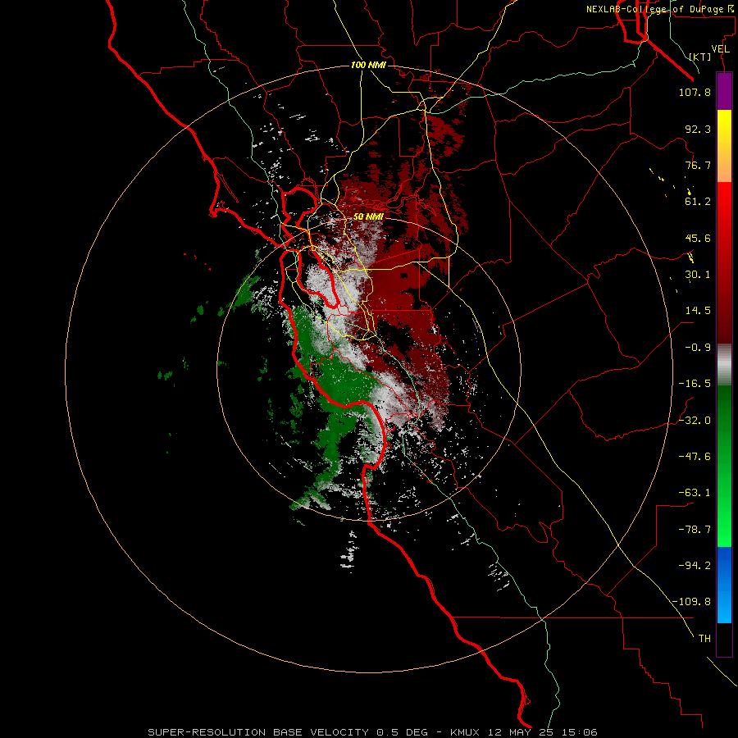Click the -16.5 velocity scale value

point(695,384)
